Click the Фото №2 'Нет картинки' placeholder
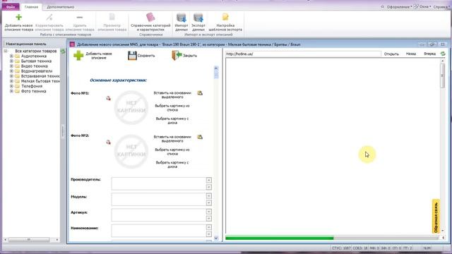452x254 pixels. [x=131, y=151]
